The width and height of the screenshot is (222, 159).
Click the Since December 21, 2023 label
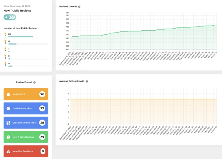point(17,6)
